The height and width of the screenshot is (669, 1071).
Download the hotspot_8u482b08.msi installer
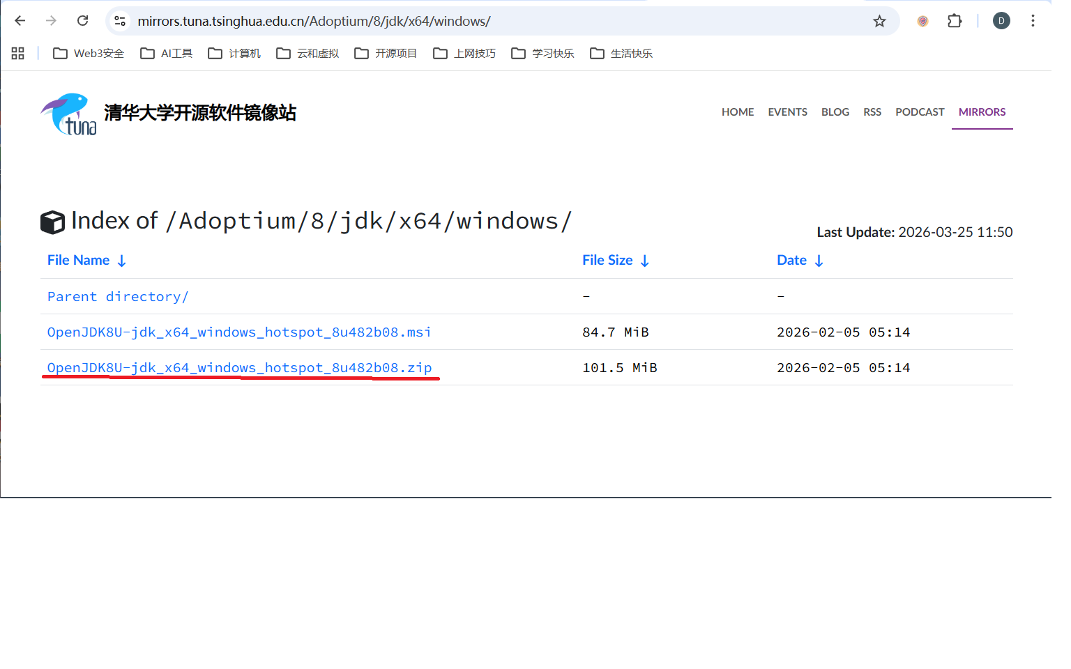tap(238, 332)
